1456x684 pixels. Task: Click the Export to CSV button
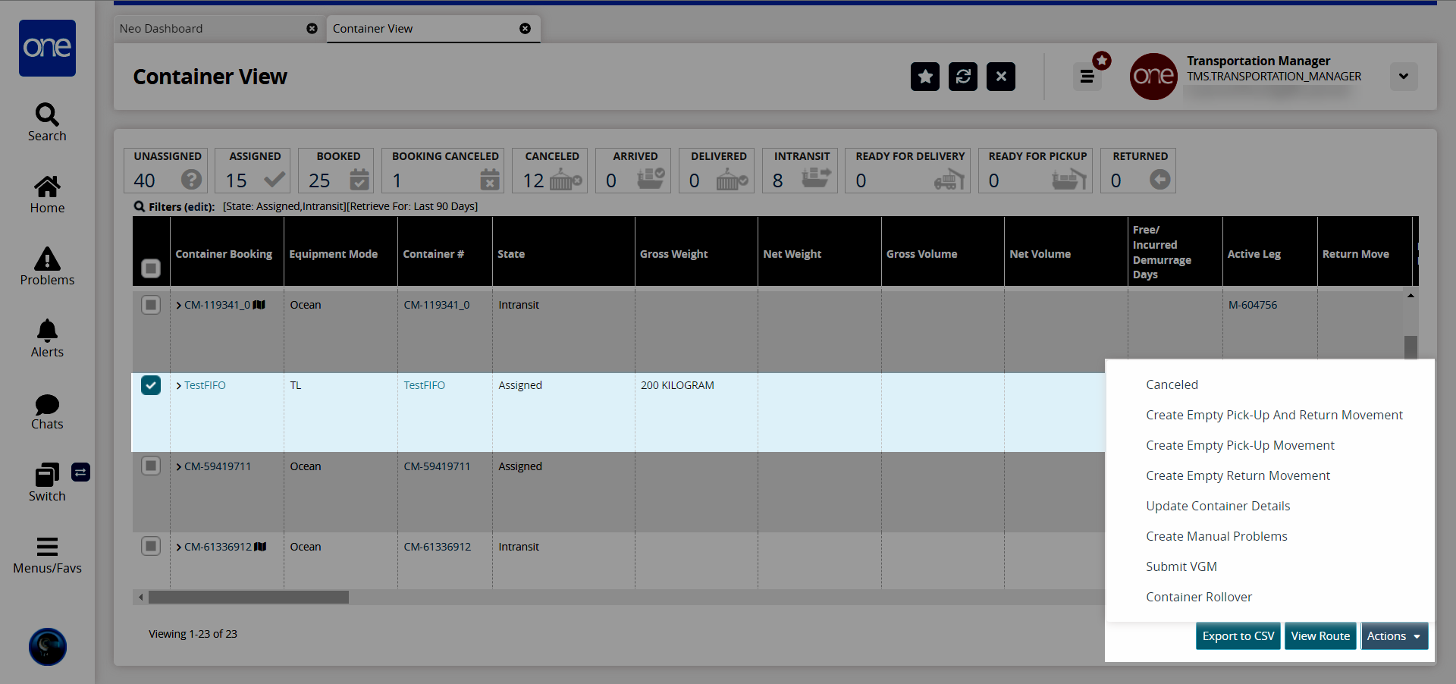pos(1238,636)
